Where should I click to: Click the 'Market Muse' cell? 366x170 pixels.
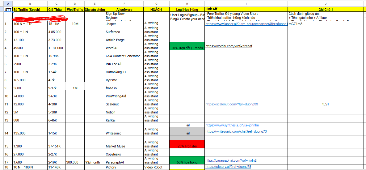tap(124, 144)
